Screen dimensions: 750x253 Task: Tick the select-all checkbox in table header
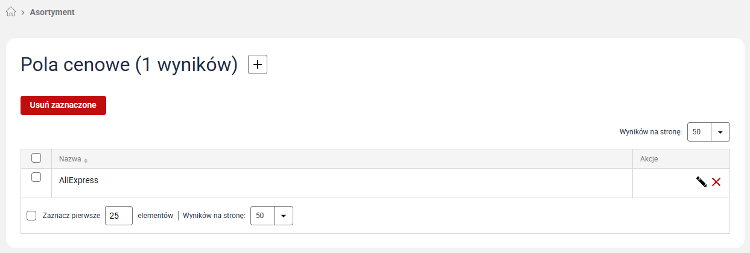pos(36,158)
